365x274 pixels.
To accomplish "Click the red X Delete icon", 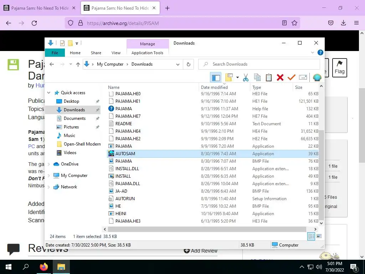I will tap(280, 77).
